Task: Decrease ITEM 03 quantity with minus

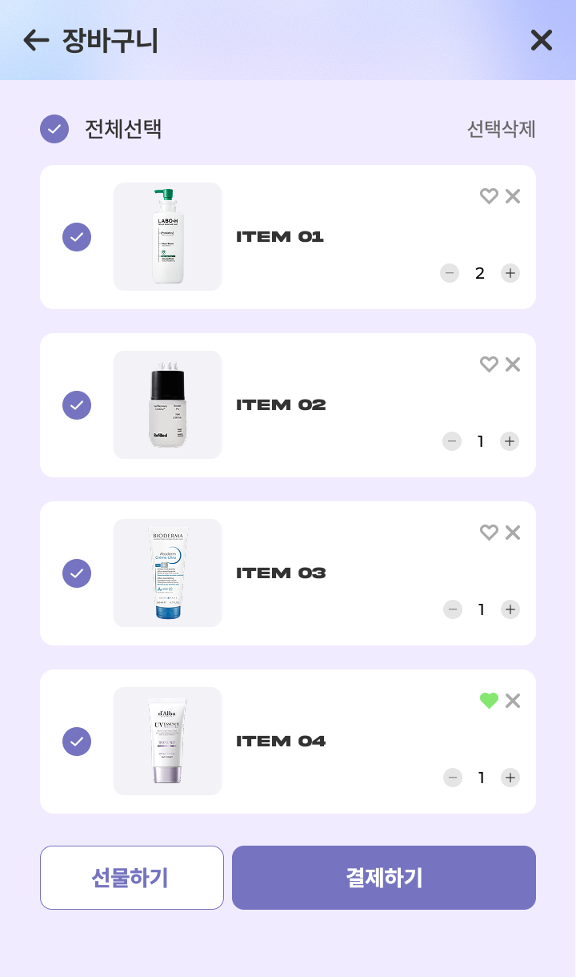Action: tap(453, 609)
